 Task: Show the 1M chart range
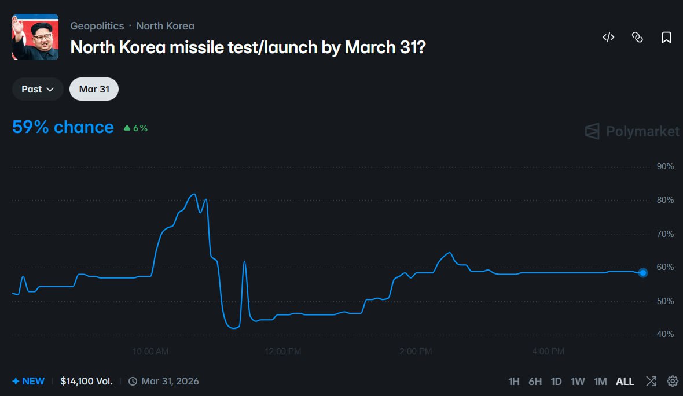[600, 381]
